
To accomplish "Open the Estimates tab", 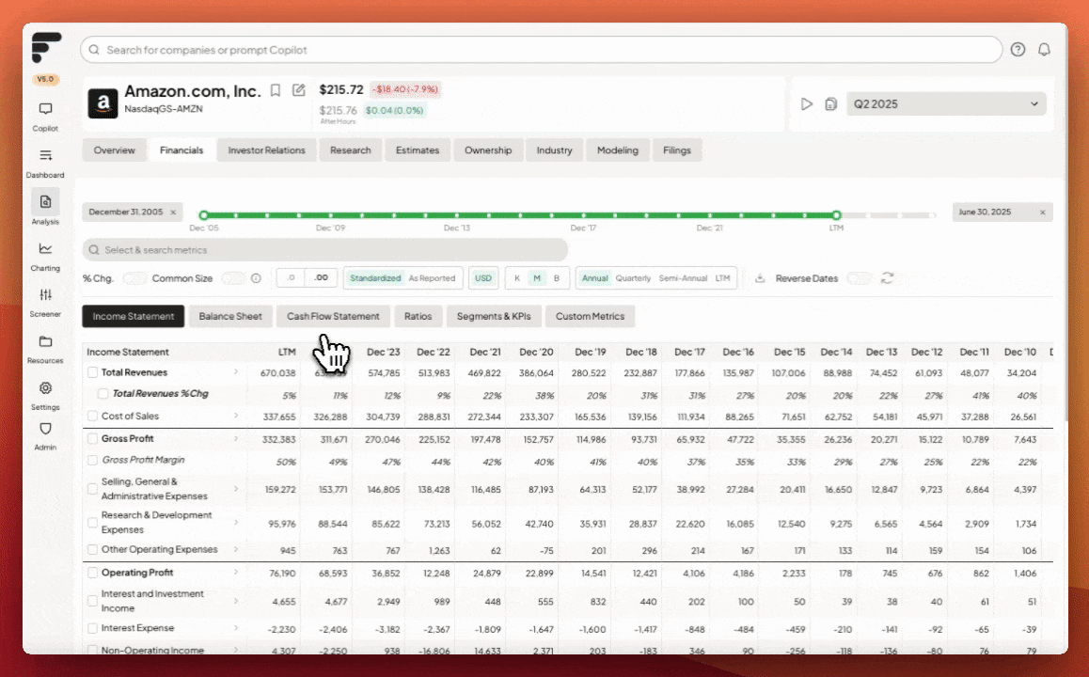I will (418, 150).
